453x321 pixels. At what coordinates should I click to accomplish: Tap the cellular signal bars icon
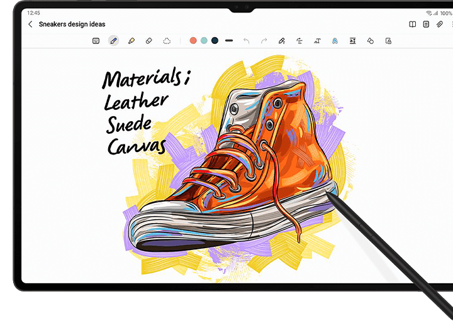435,13
